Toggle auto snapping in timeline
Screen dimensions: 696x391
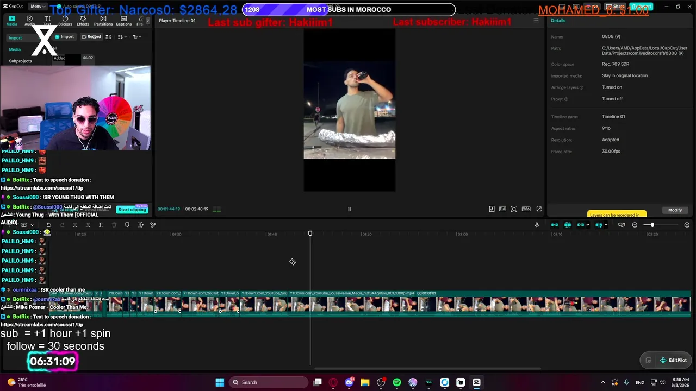[568, 225]
